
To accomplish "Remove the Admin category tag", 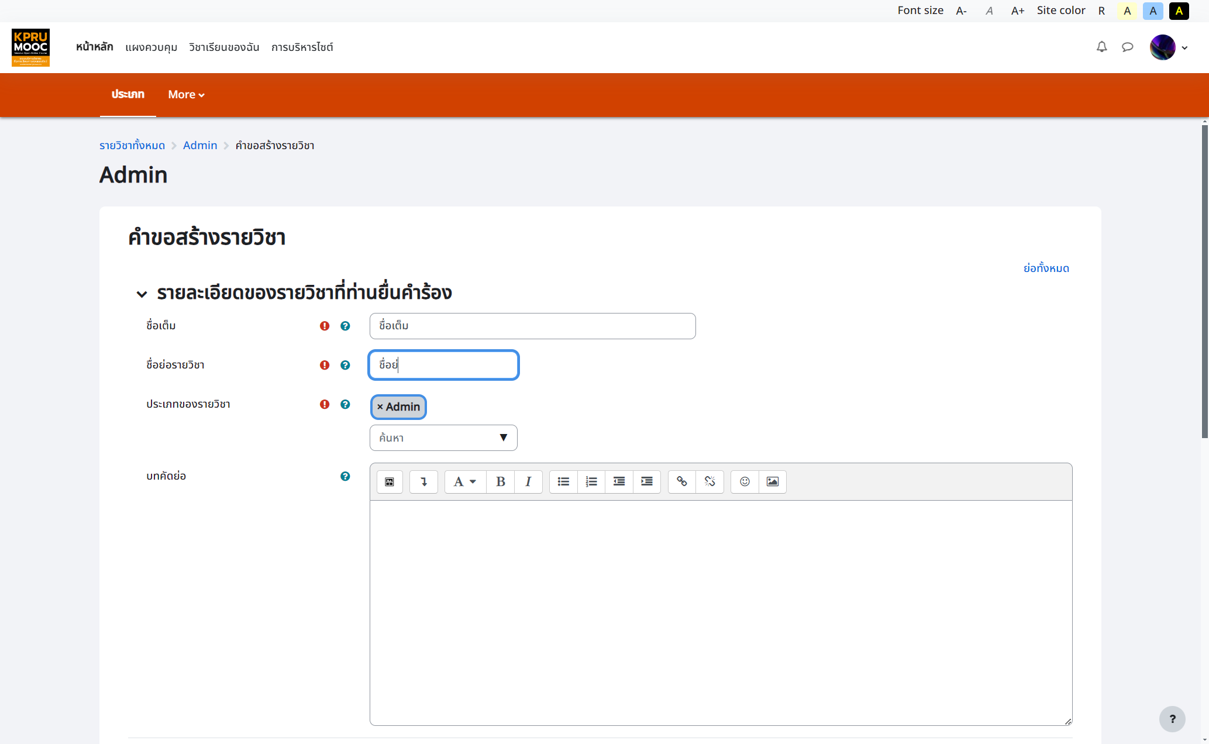I will tap(398, 407).
